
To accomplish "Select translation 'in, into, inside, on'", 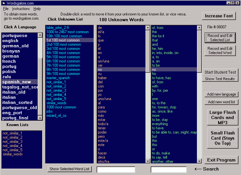I will click(174, 53).
